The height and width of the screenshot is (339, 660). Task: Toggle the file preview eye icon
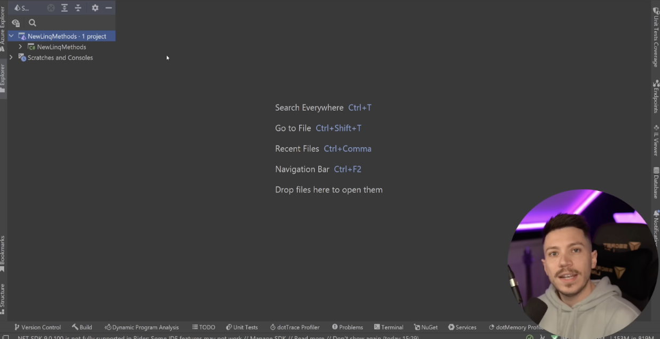pyautogui.click(x=15, y=22)
